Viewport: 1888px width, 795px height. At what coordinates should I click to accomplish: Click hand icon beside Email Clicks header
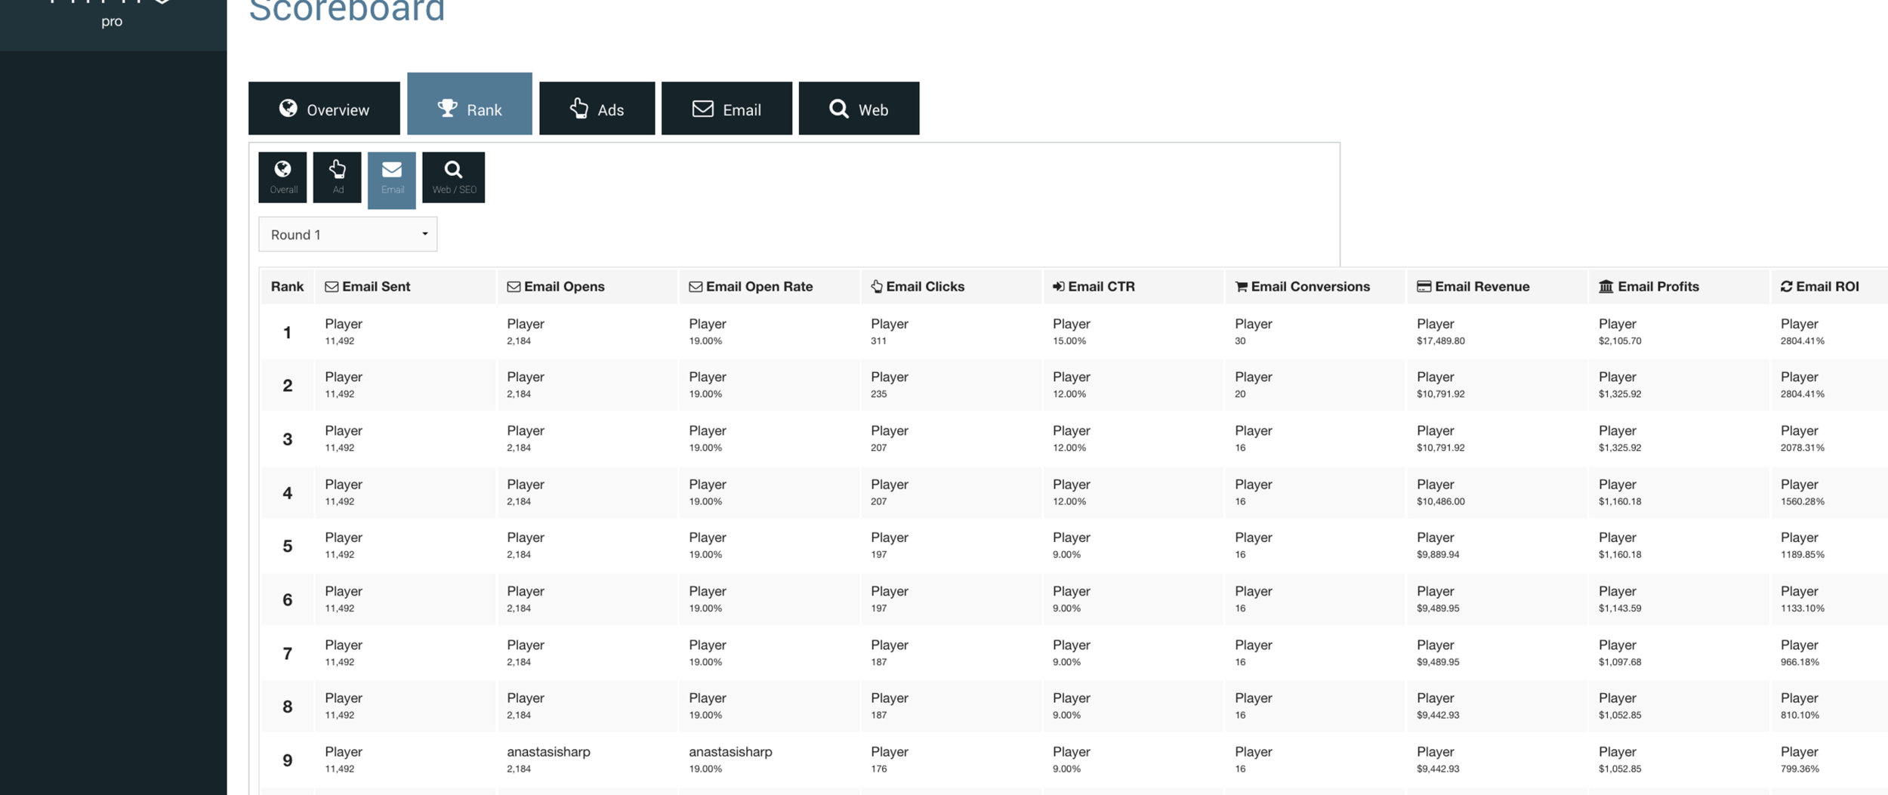(x=877, y=286)
